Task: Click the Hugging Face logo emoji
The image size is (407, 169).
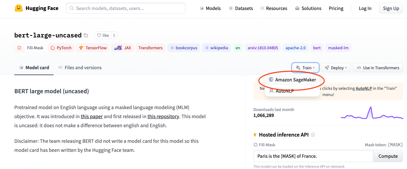Action: (x=19, y=8)
